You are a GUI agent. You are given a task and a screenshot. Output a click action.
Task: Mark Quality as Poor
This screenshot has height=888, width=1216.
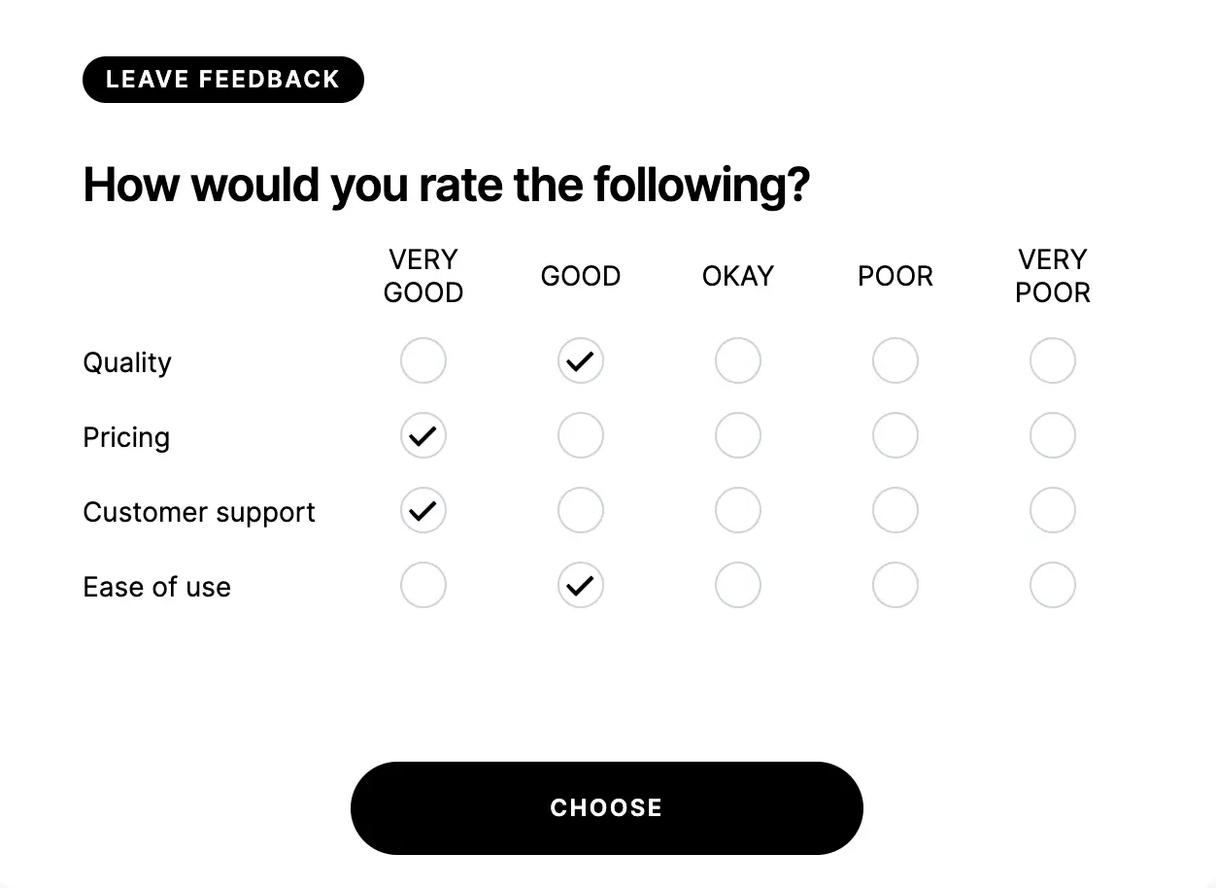tap(895, 360)
